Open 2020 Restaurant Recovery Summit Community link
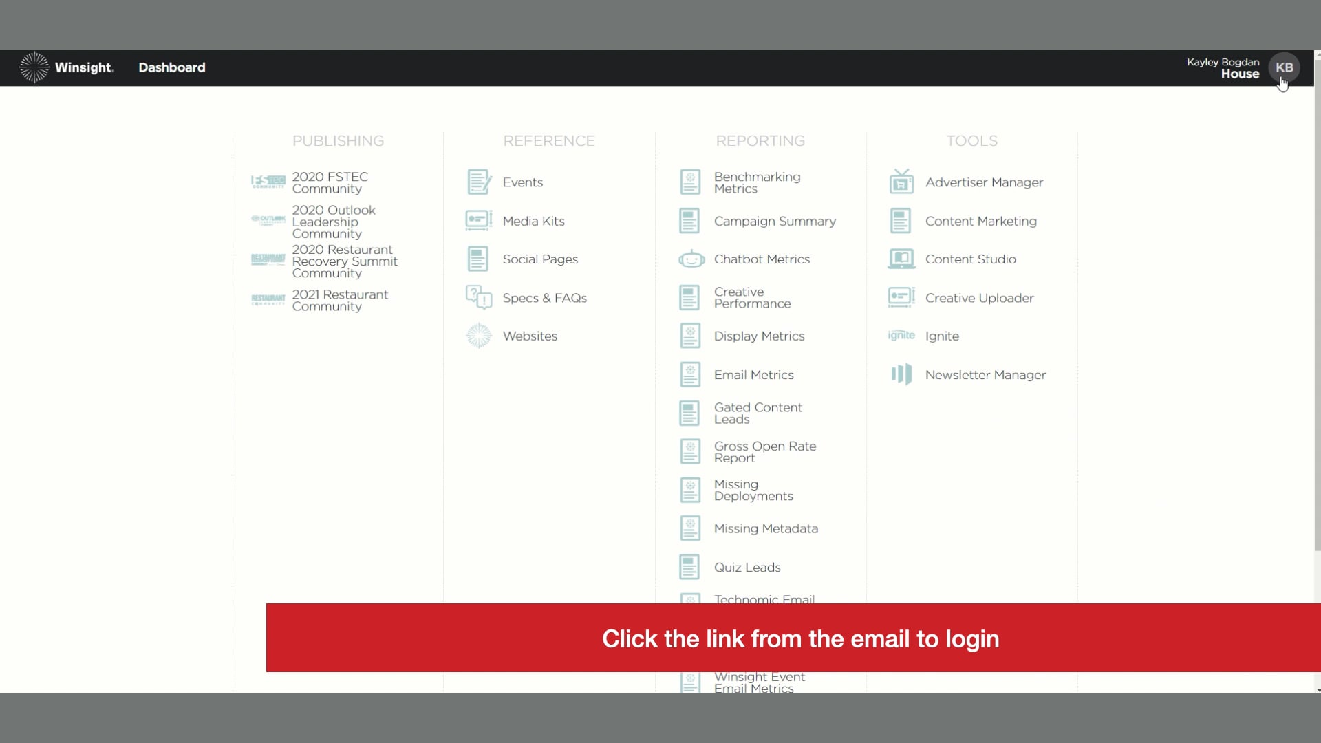Image resolution: width=1321 pixels, height=743 pixels. tap(345, 261)
